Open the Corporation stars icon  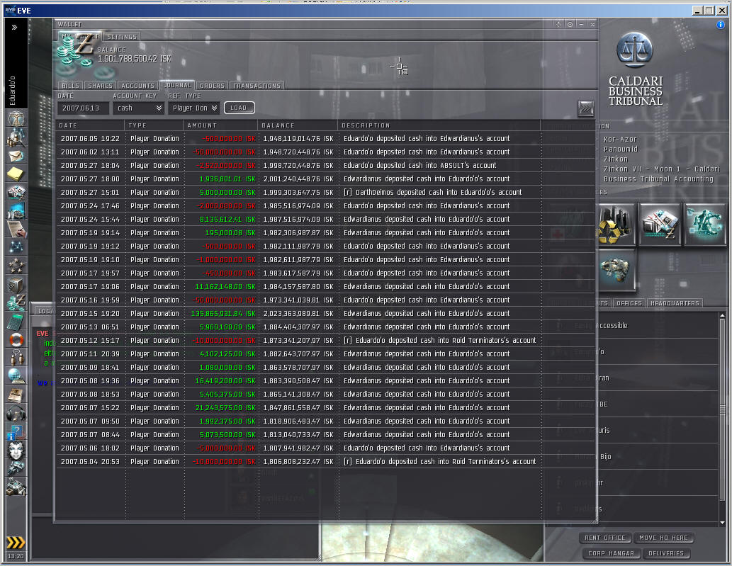[x=16, y=266]
